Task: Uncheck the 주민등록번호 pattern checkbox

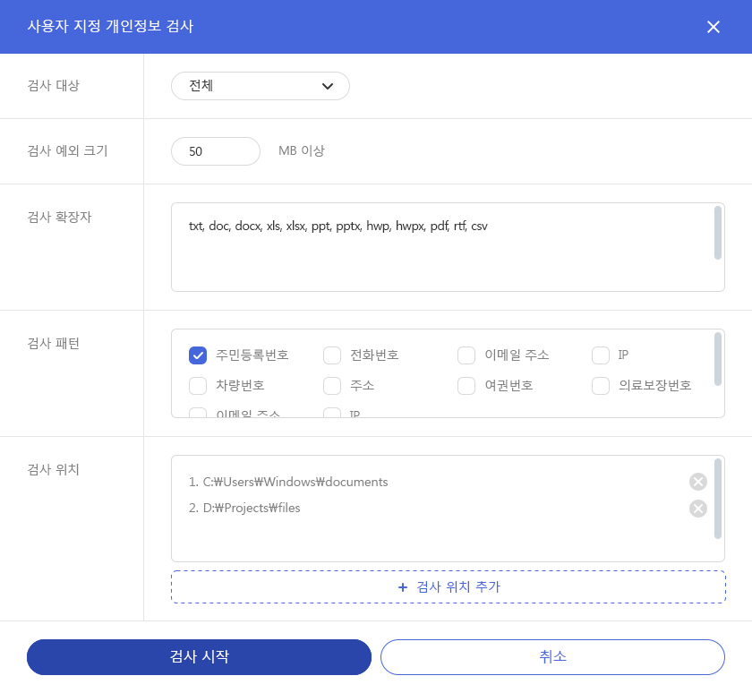Action: 198,355
